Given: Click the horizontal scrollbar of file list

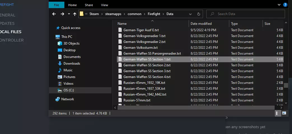Looking at the screenshot, I should (196, 108).
